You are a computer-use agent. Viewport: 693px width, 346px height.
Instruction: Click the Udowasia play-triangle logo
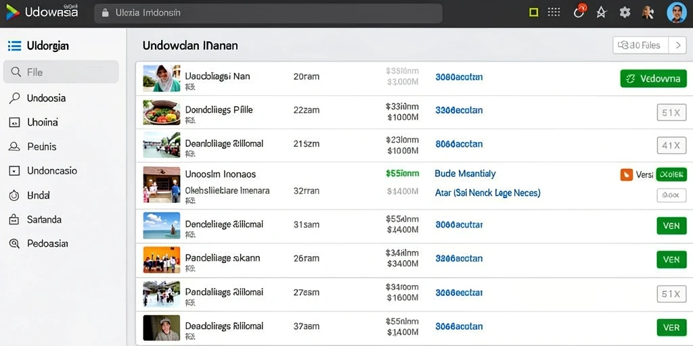[12, 12]
